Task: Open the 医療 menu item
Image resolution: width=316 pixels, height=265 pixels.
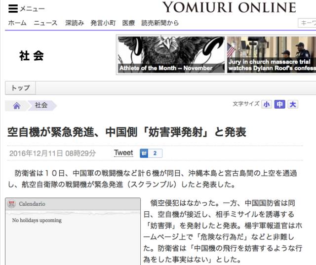Action: pyautogui.click(x=128, y=23)
